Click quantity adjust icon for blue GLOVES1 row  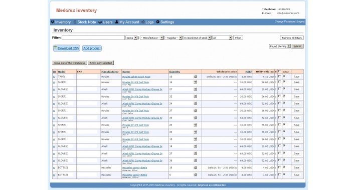tap(195, 103)
